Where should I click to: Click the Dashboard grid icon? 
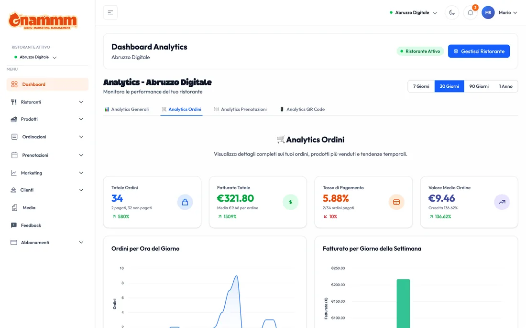click(x=14, y=84)
